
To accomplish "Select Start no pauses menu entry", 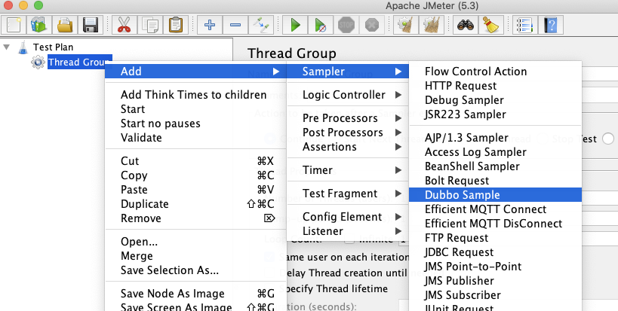I will [195, 123].
